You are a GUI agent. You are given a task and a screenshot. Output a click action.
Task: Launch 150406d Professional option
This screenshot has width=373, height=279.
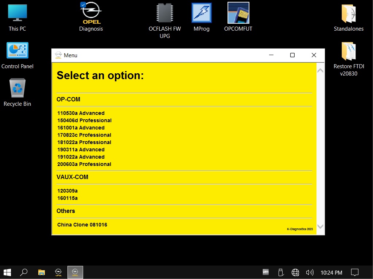(x=85, y=120)
